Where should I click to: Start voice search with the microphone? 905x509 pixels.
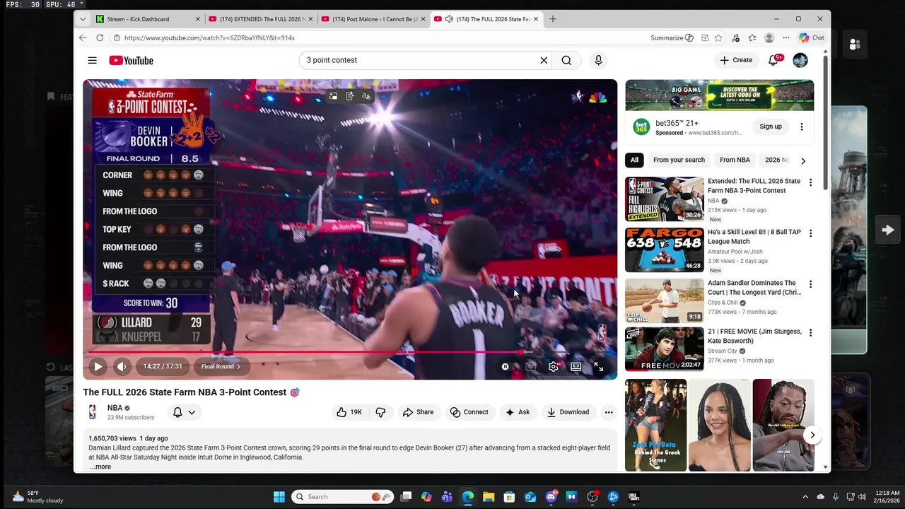click(598, 60)
